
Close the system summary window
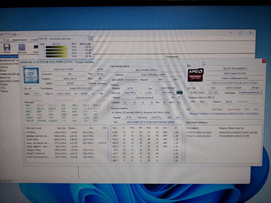click(264, 61)
